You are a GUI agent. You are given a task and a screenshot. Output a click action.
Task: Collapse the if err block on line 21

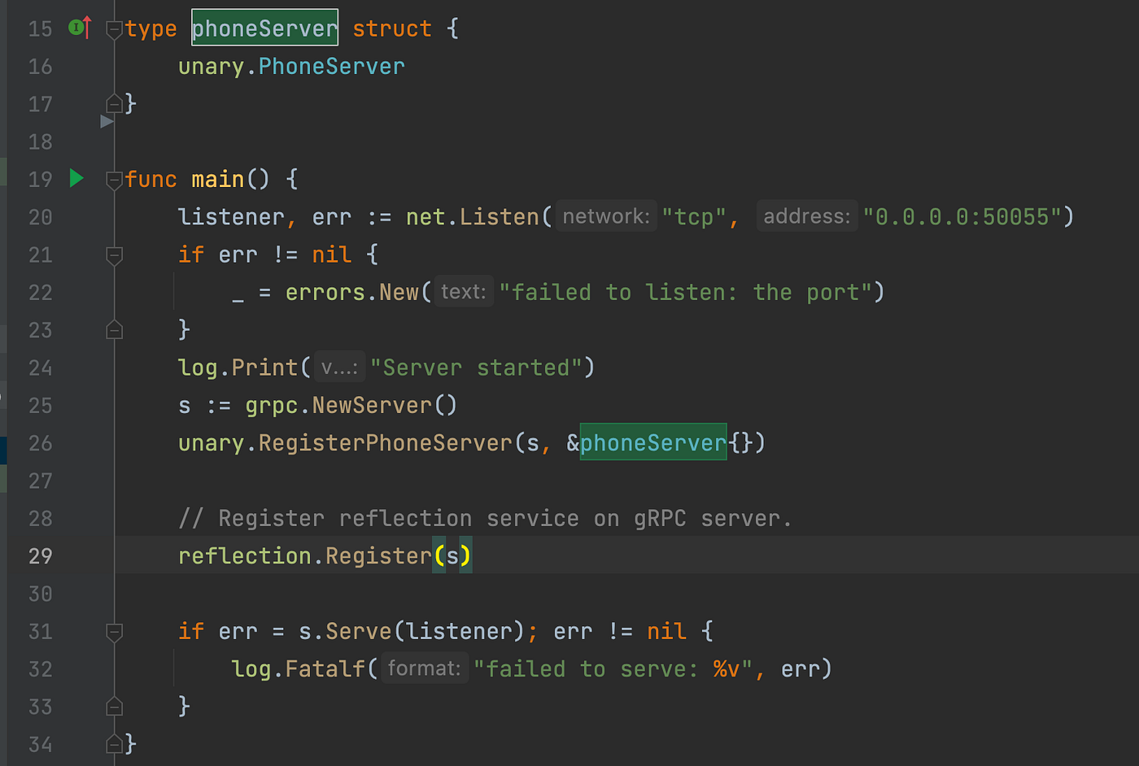[114, 255]
